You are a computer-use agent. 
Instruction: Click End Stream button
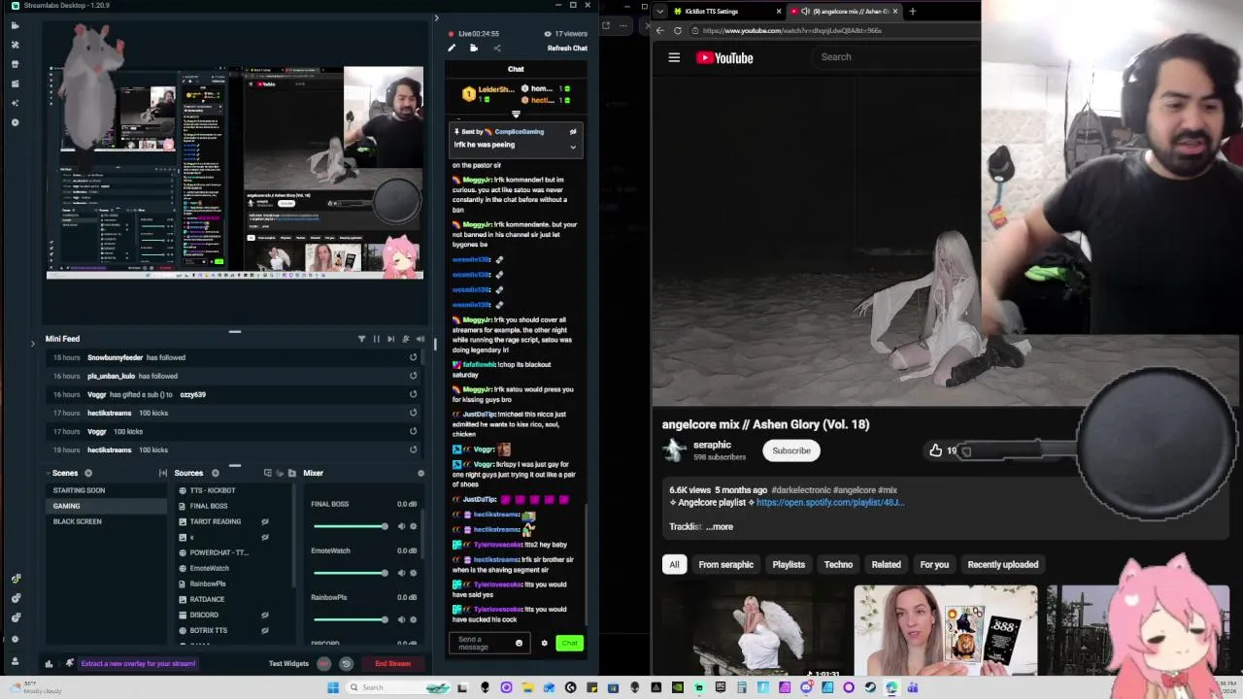point(393,664)
